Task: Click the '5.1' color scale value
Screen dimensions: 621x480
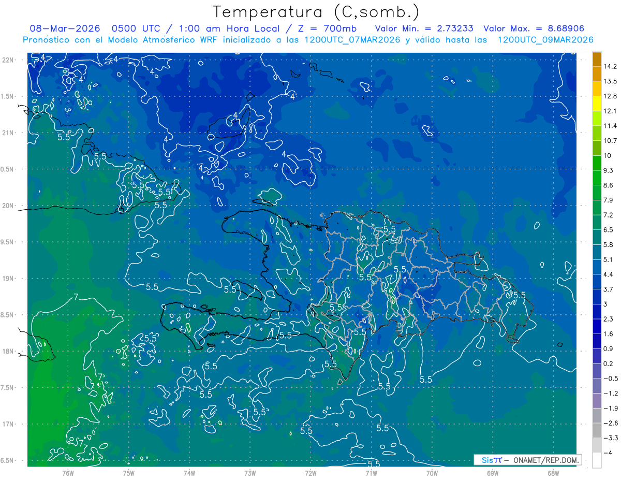Action: (609, 259)
